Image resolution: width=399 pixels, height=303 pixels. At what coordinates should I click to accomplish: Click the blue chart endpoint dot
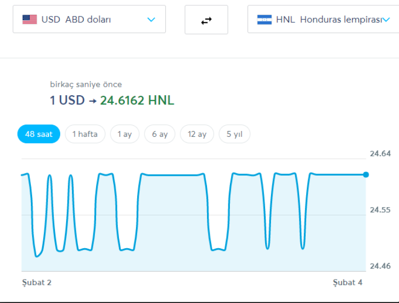click(x=366, y=175)
